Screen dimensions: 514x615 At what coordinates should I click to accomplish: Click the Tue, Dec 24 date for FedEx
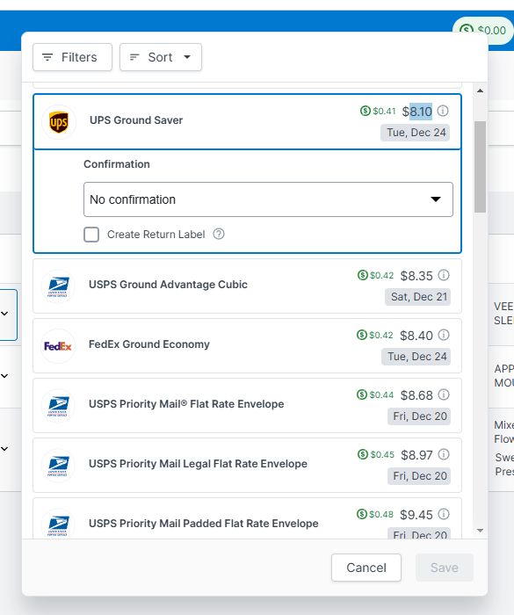tap(416, 357)
